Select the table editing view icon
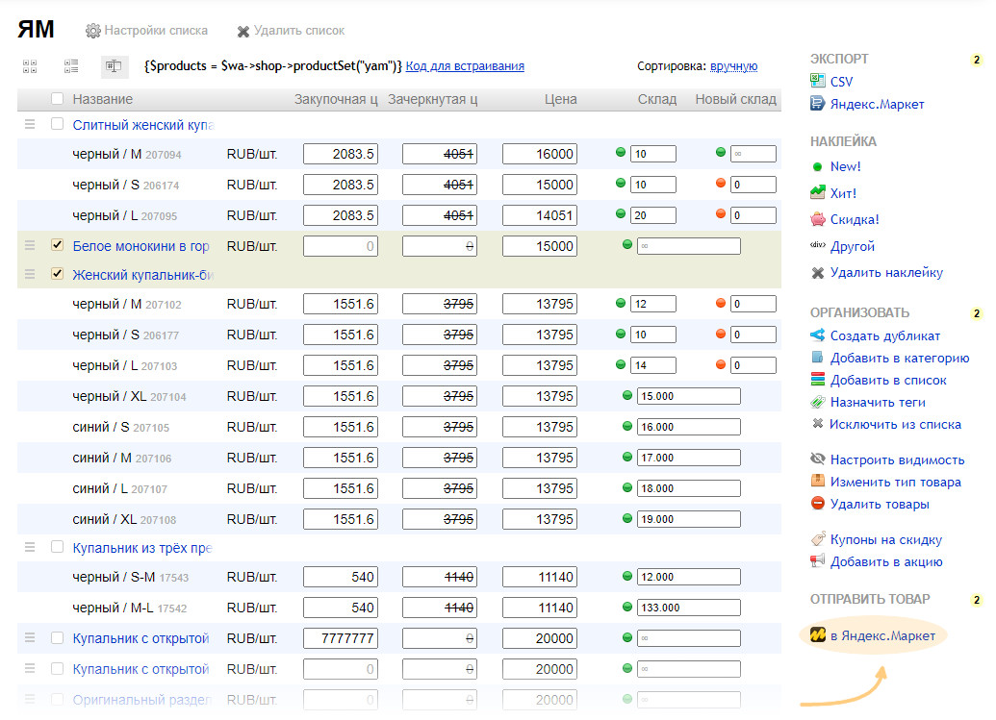Screen dimensions: 996x720 (115, 66)
